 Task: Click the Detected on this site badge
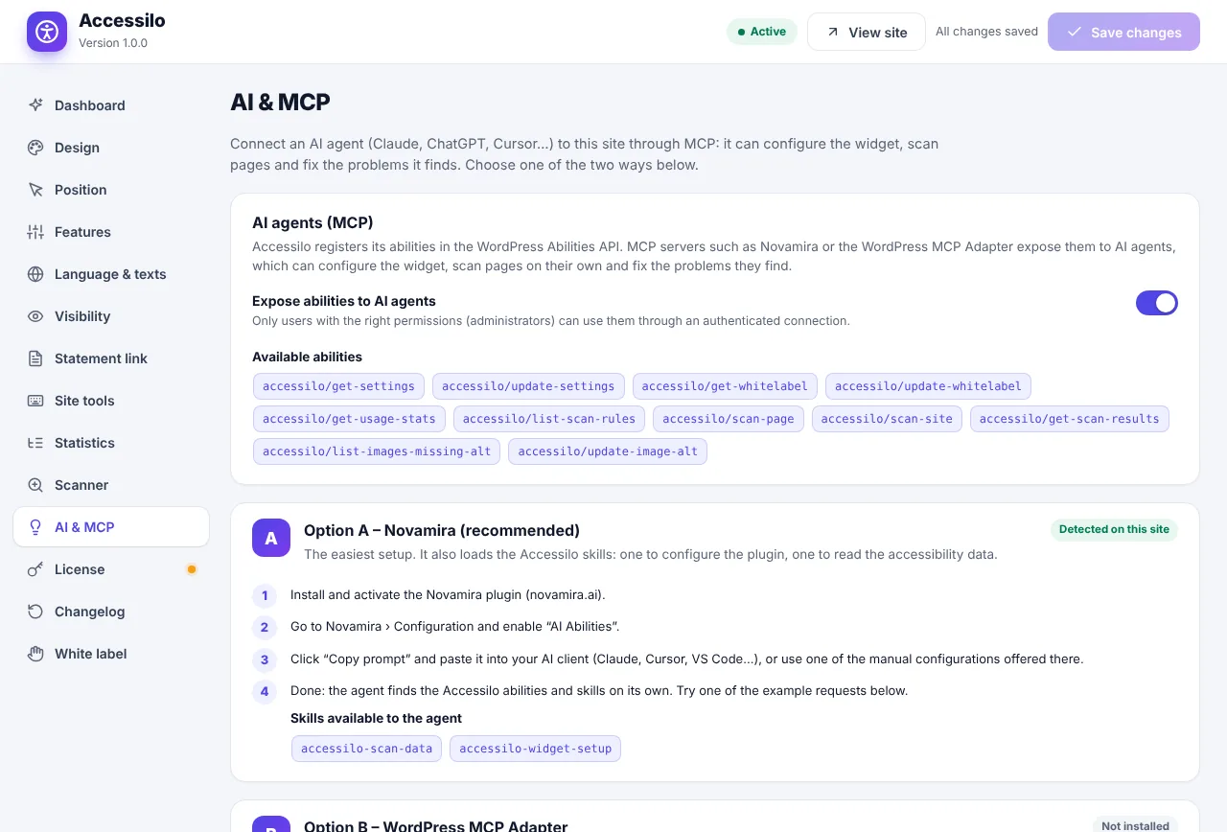[x=1114, y=529]
